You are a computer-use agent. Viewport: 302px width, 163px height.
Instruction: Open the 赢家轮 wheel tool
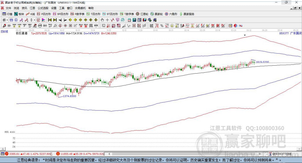(157, 14)
